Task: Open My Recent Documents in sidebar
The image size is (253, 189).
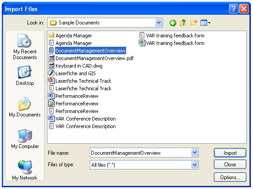Action: (x=25, y=47)
